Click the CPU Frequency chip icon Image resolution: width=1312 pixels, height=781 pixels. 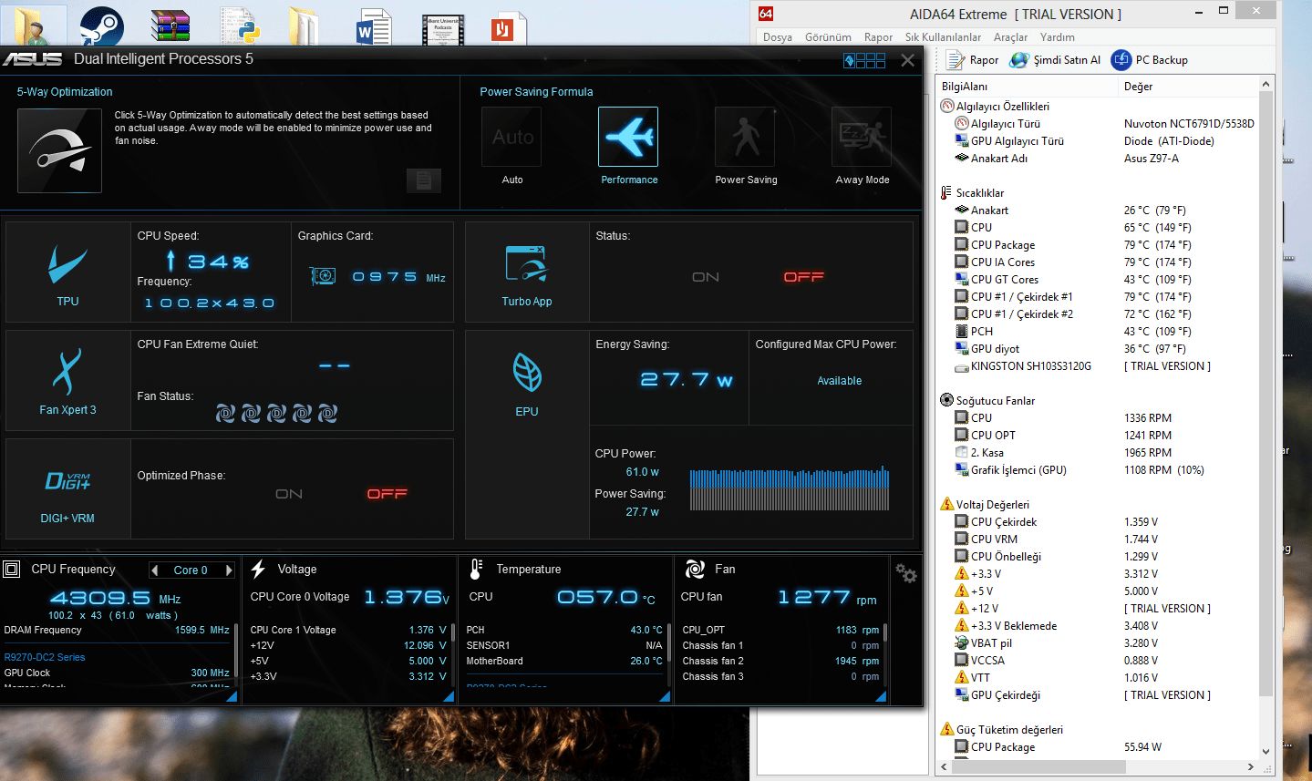coord(12,570)
